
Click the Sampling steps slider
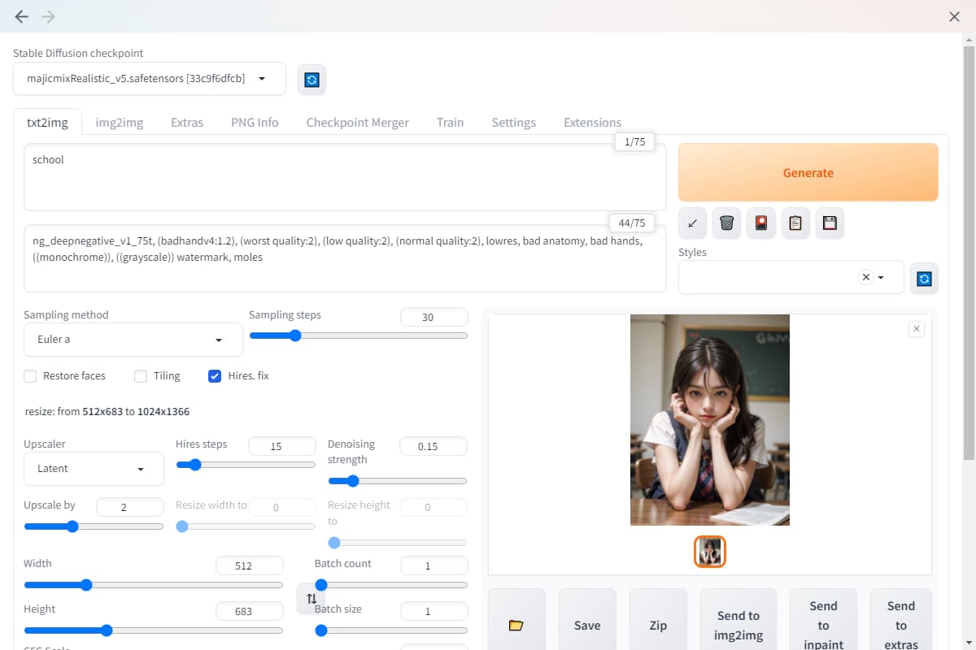tap(358, 336)
